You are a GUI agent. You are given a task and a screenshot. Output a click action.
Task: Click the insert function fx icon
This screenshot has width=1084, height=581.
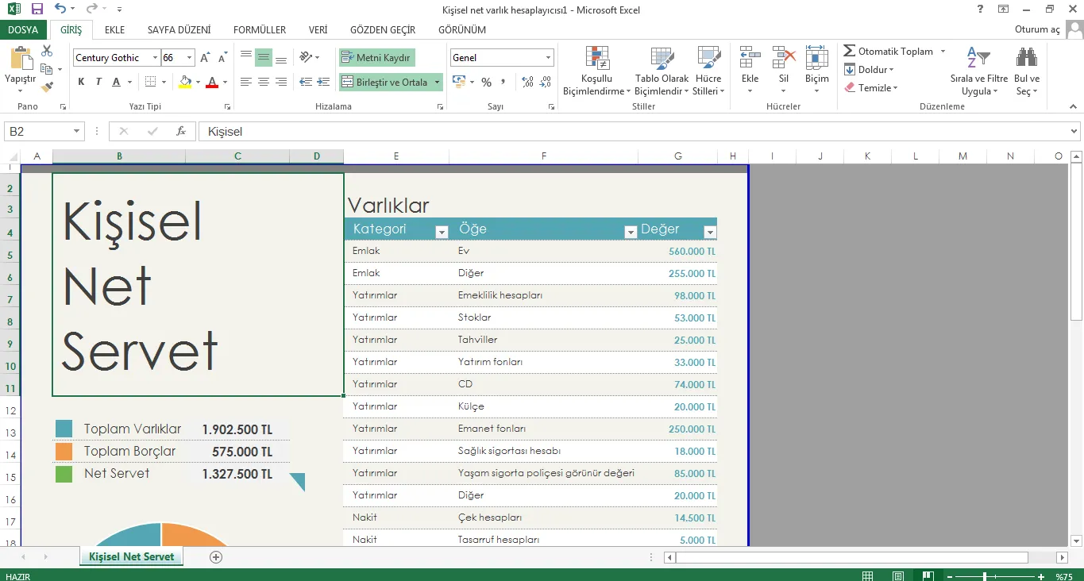click(x=181, y=132)
